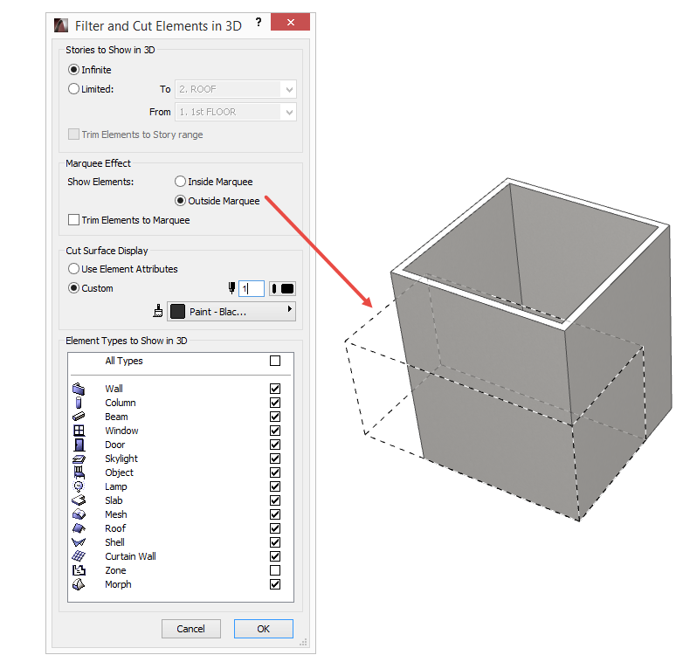Uncheck the Door checkbox
This screenshot has width=676, height=662.
click(x=275, y=445)
